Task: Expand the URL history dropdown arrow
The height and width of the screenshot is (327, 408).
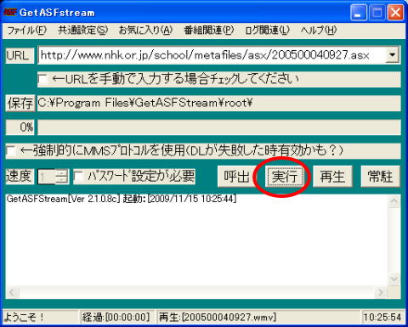Action: [393, 54]
